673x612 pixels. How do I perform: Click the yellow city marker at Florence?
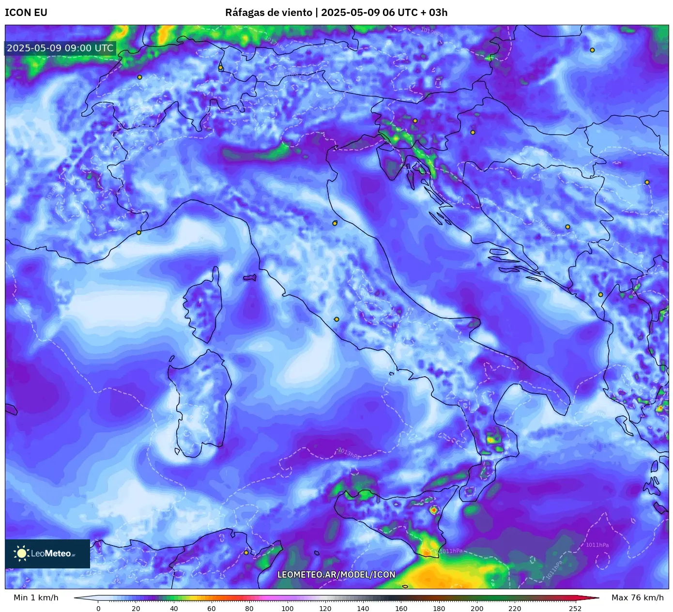[x=335, y=223]
